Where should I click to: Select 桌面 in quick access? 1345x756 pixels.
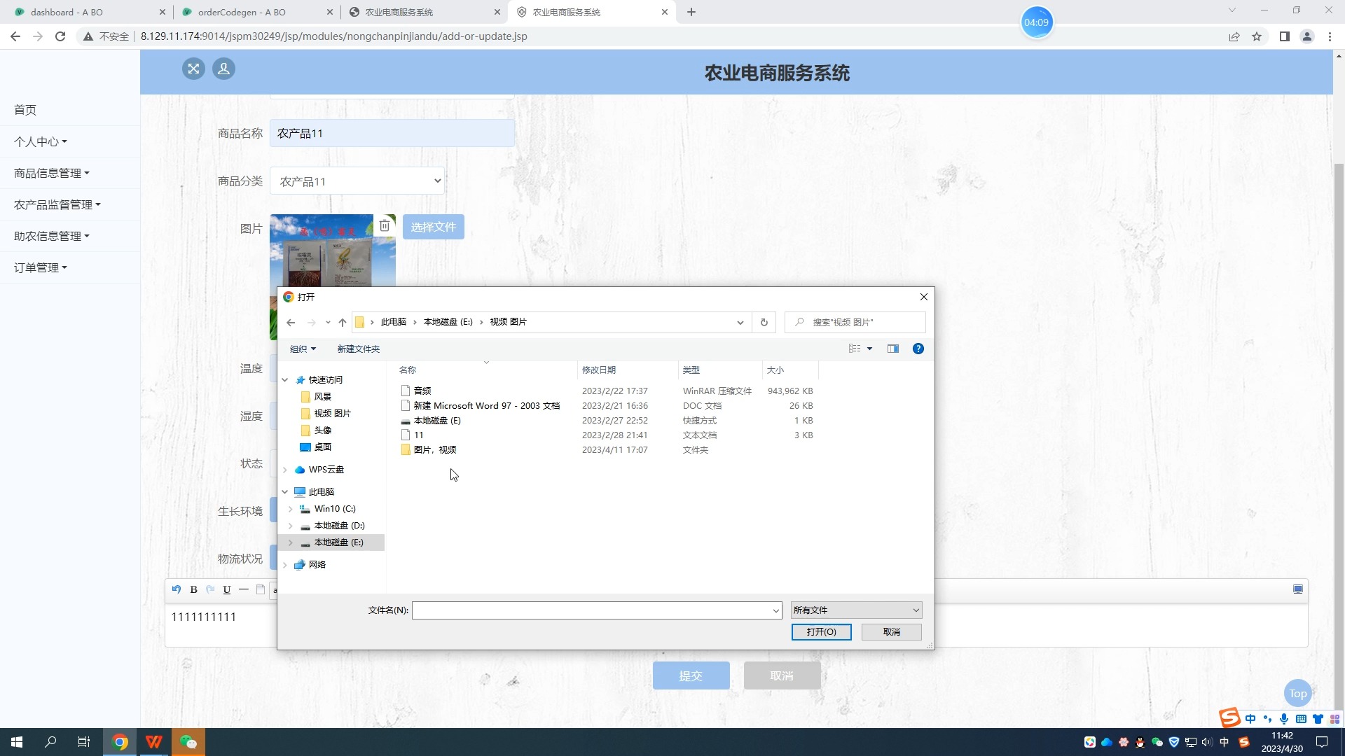point(322,447)
